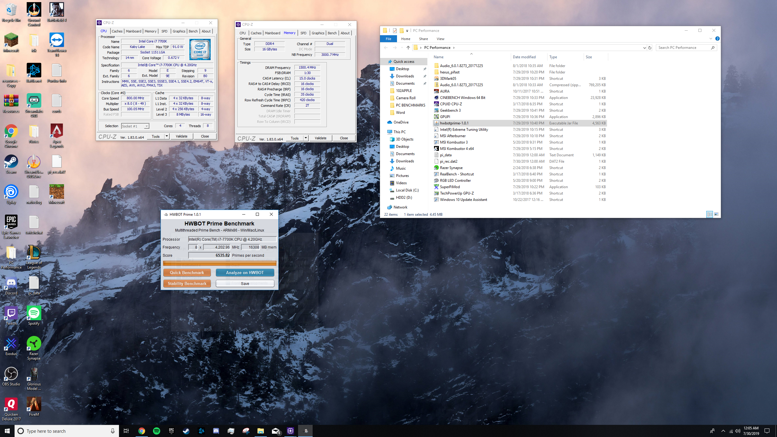Open Steam from the taskbar
The width and height of the screenshot is (777, 437).
tap(186, 431)
